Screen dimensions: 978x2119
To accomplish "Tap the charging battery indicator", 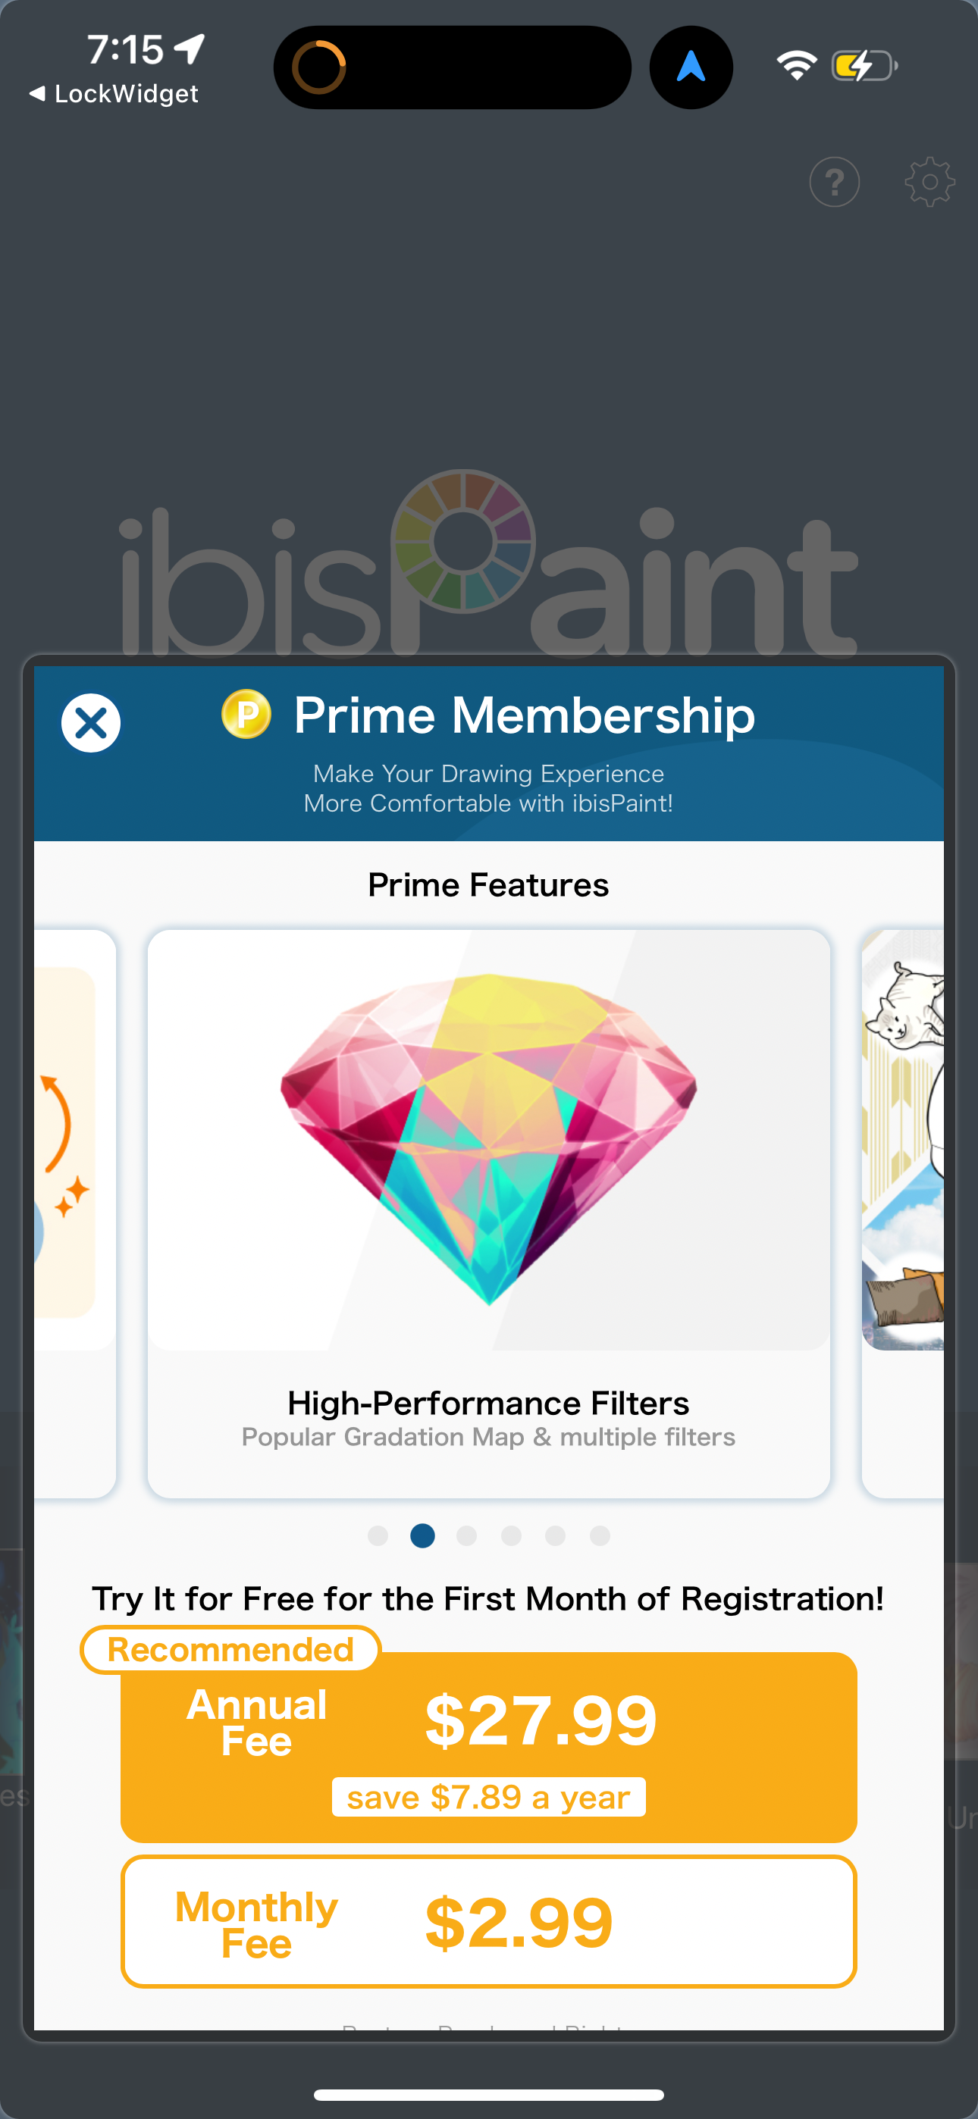I will point(863,66).
